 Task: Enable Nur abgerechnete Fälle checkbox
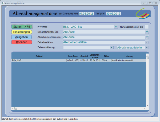[146, 27]
